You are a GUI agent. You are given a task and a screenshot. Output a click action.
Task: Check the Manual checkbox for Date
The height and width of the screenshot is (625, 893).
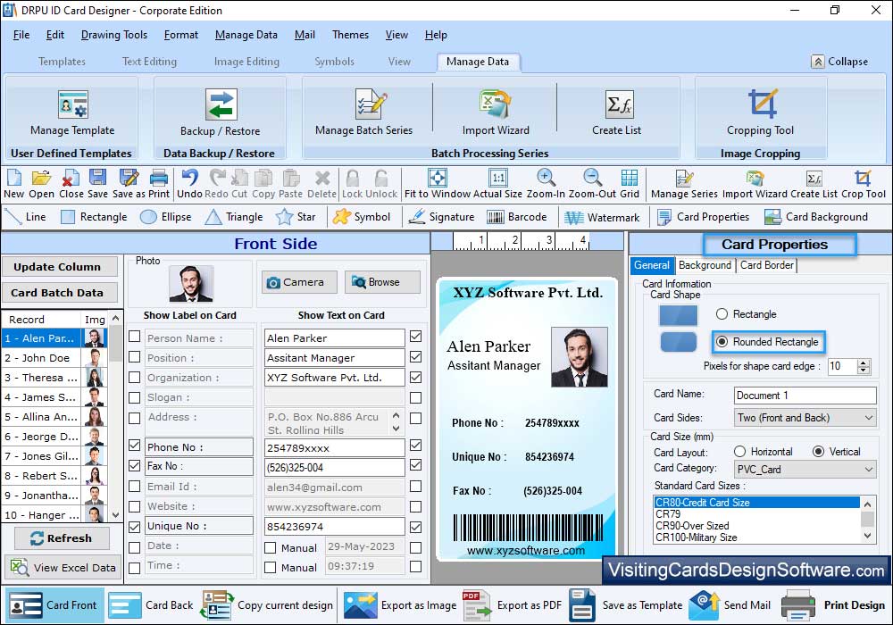(x=271, y=547)
